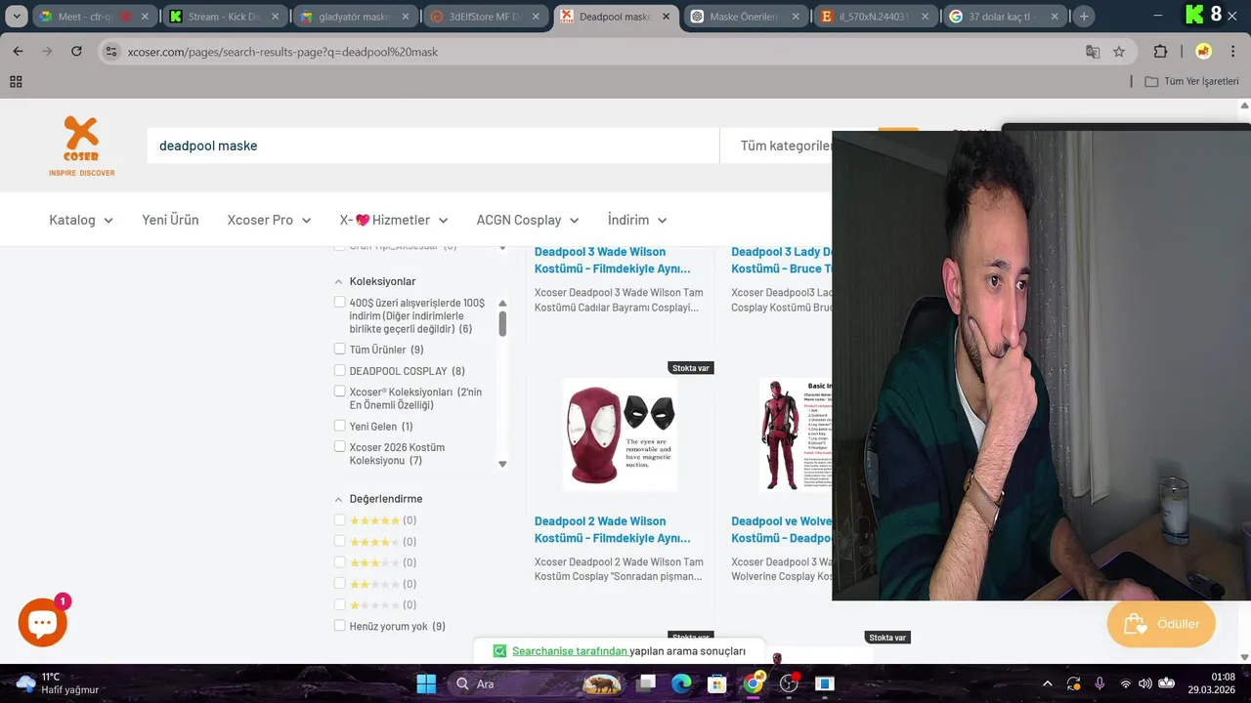
Task: Click the translate page icon
Action: [x=1093, y=52]
